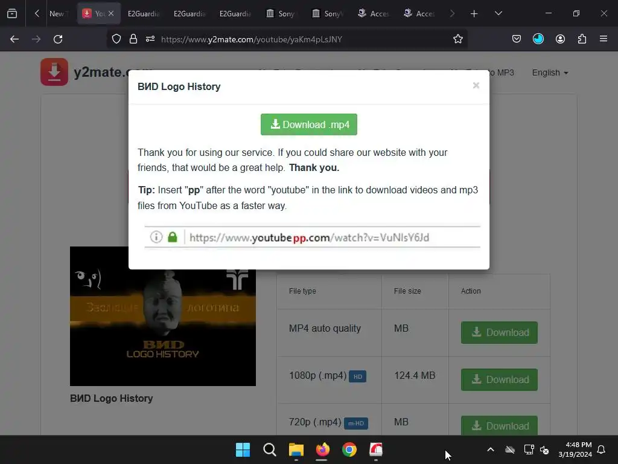Click the BИD Logo History video thumbnail
This screenshot has height=464, width=618.
coord(163,316)
